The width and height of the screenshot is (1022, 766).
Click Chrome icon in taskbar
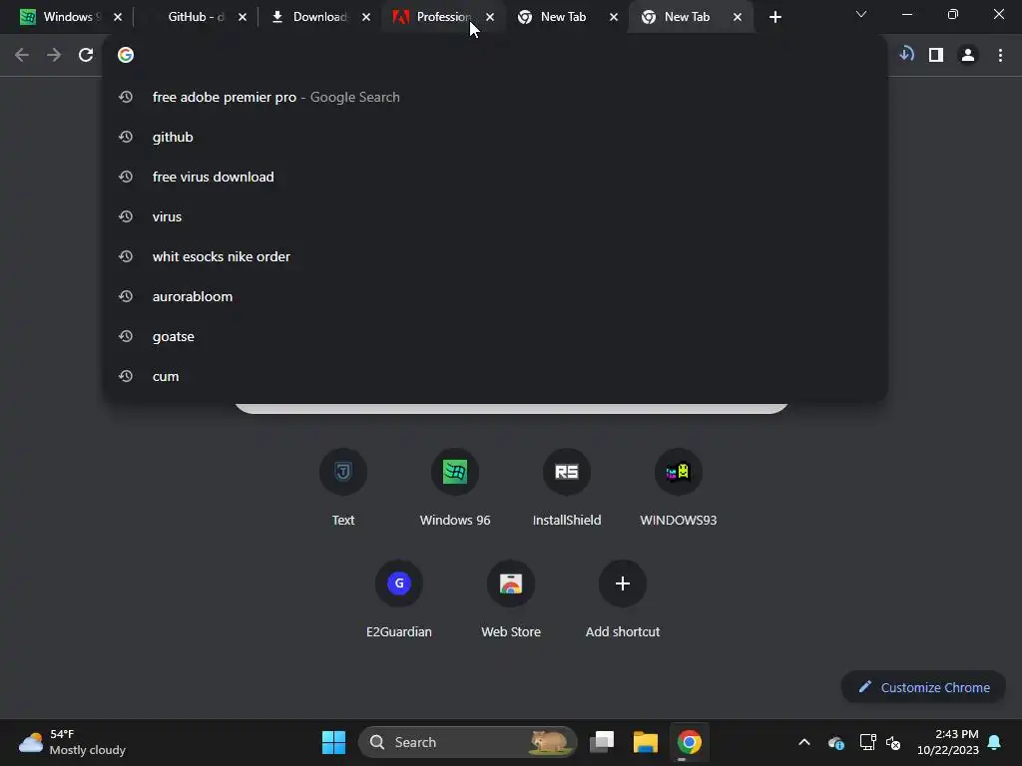pyautogui.click(x=689, y=742)
